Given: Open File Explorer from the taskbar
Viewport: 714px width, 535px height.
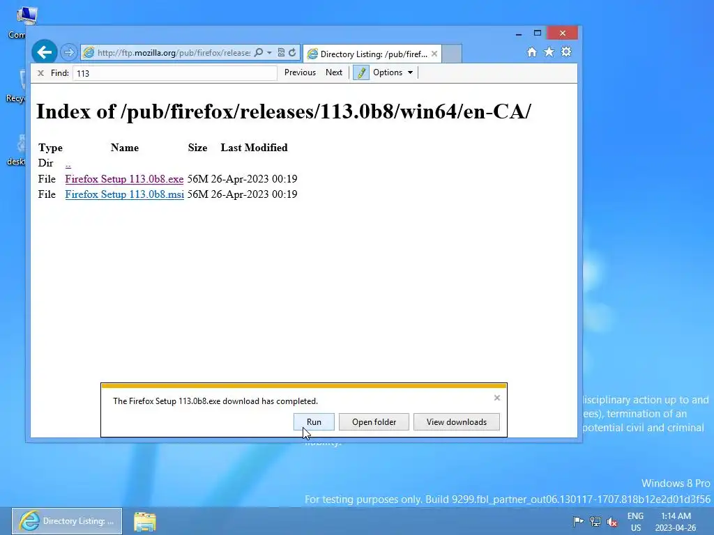Looking at the screenshot, I should click(x=145, y=521).
